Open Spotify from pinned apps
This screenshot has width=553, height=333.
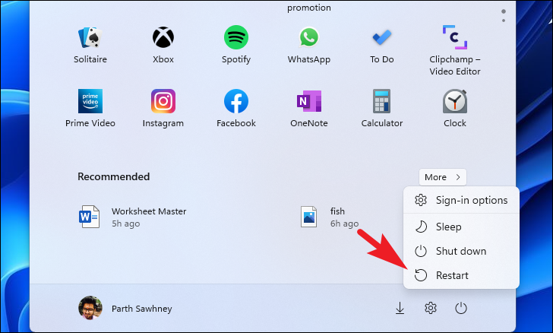click(x=236, y=45)
